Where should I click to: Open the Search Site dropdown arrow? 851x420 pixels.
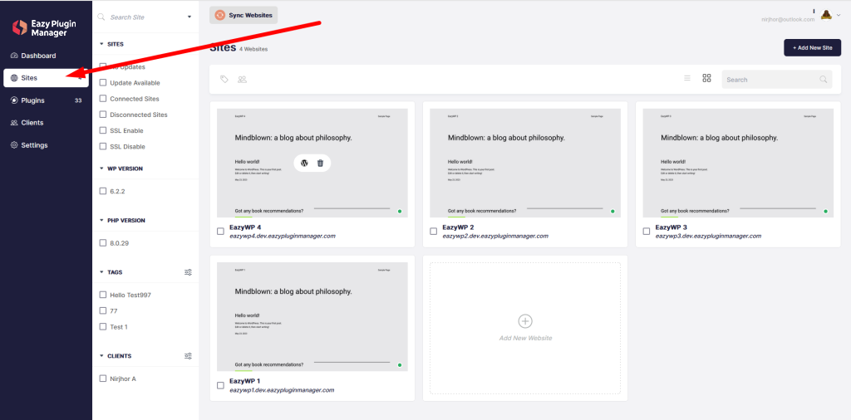pyautogui.click(x=189, y=17)
